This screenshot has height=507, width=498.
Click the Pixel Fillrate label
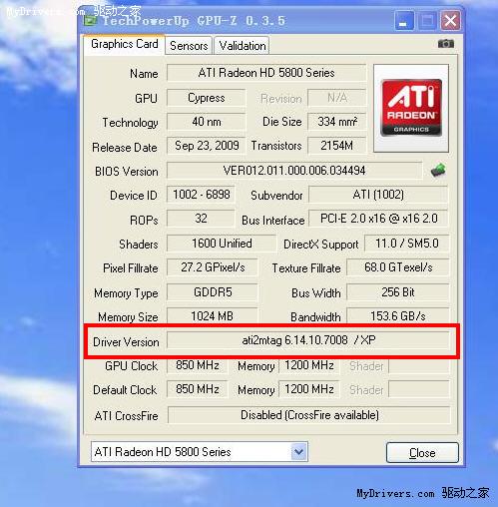pos(131,268)
